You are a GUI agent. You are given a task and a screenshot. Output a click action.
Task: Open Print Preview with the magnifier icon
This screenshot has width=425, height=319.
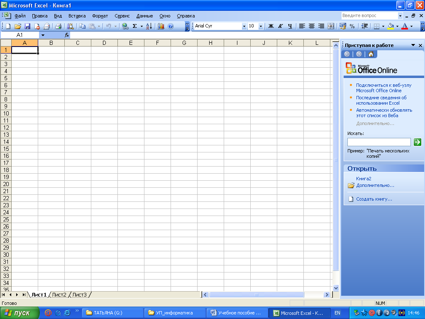70,26
